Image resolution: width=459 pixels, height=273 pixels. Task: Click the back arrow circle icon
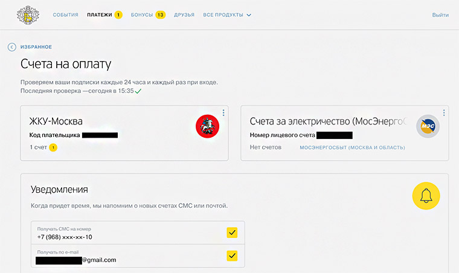pyautogui.click(x=11, y=47)
